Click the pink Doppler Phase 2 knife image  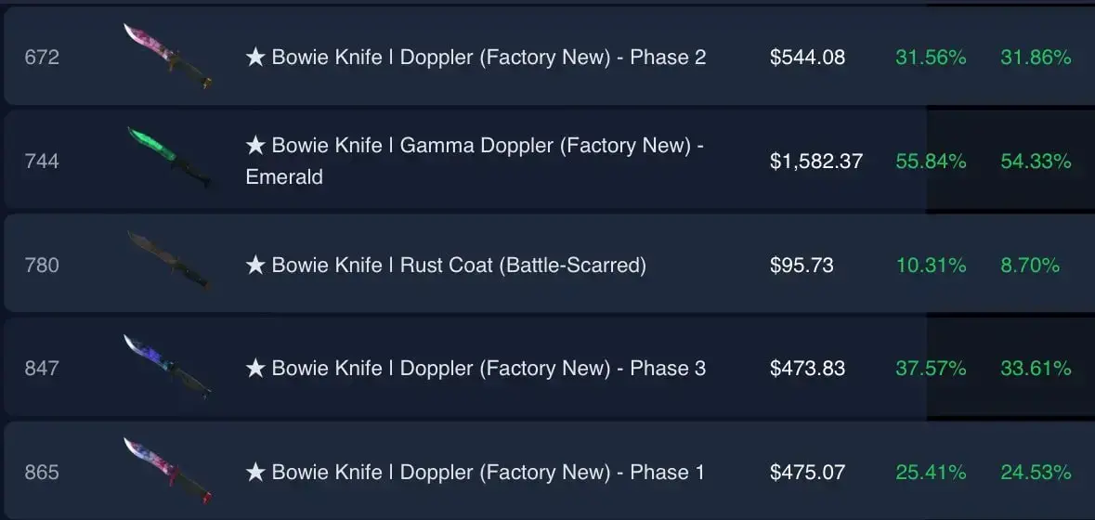(x=167, y=57)
